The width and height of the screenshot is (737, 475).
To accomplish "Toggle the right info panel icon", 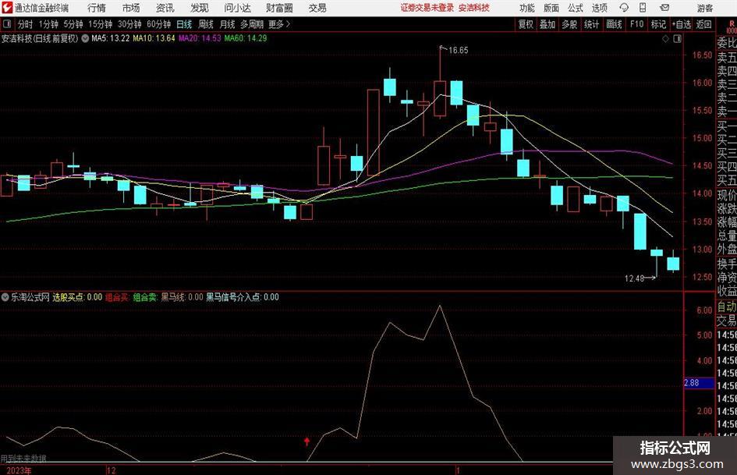I will [x=677, y=39].
